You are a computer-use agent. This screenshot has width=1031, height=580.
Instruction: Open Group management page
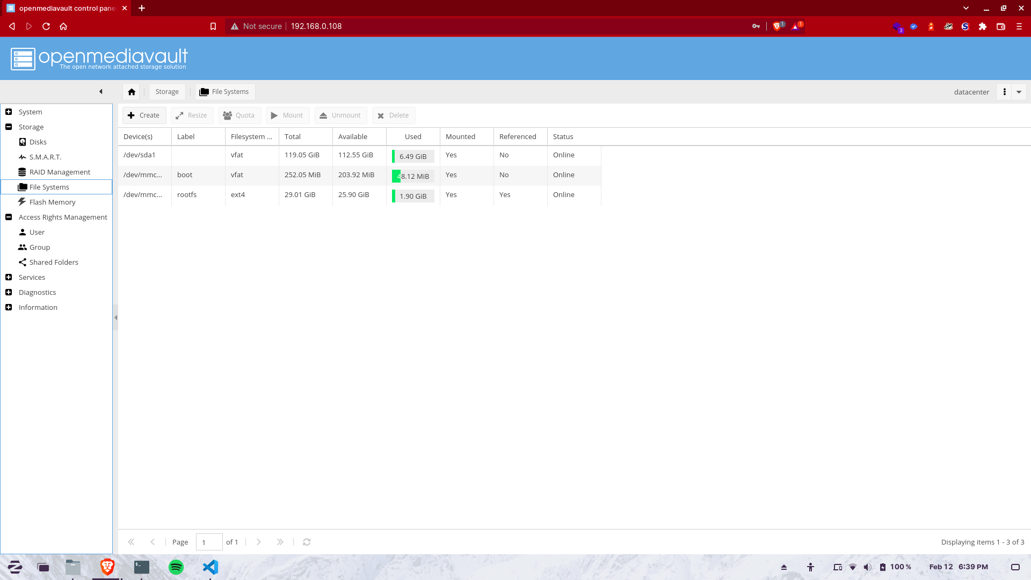click(39, 247)
